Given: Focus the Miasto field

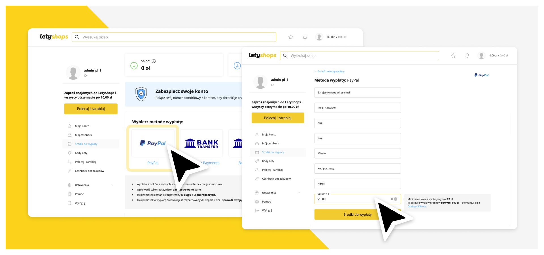Looking at the screenshot, I should [358, 153].
